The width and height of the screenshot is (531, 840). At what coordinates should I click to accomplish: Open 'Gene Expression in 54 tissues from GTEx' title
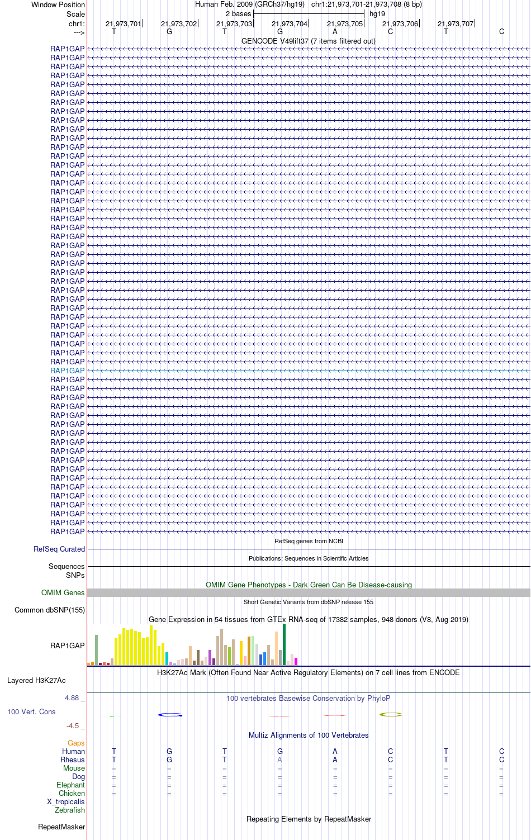309,619
